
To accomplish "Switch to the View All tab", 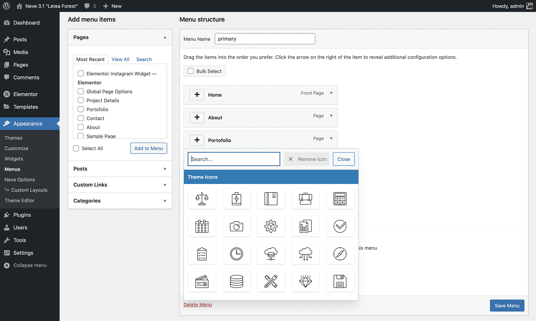I will tap(120, 59).
